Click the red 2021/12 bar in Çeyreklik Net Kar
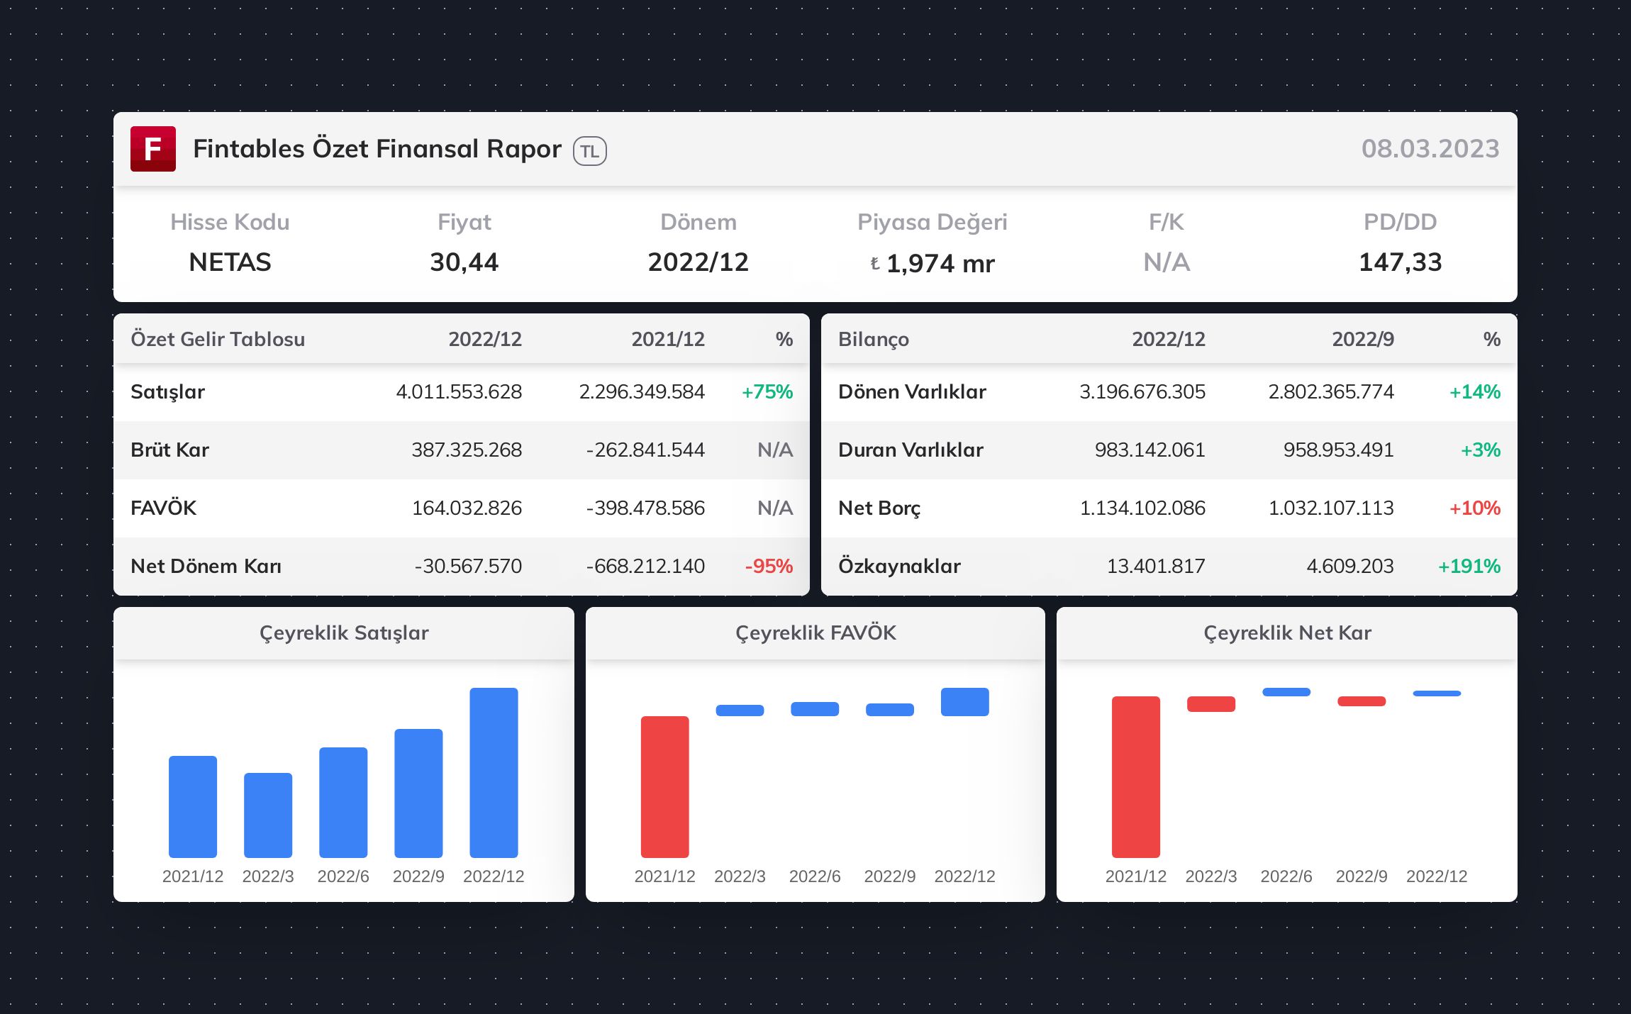Viewport: 1631px width, 1014px height. [1135, 777]
